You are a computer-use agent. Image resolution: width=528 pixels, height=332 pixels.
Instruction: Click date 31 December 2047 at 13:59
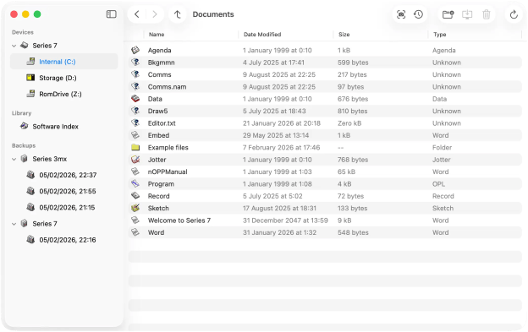click(285, 220)
